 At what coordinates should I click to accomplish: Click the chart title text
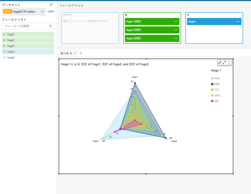pyautogui.click(x=105, y=64)
